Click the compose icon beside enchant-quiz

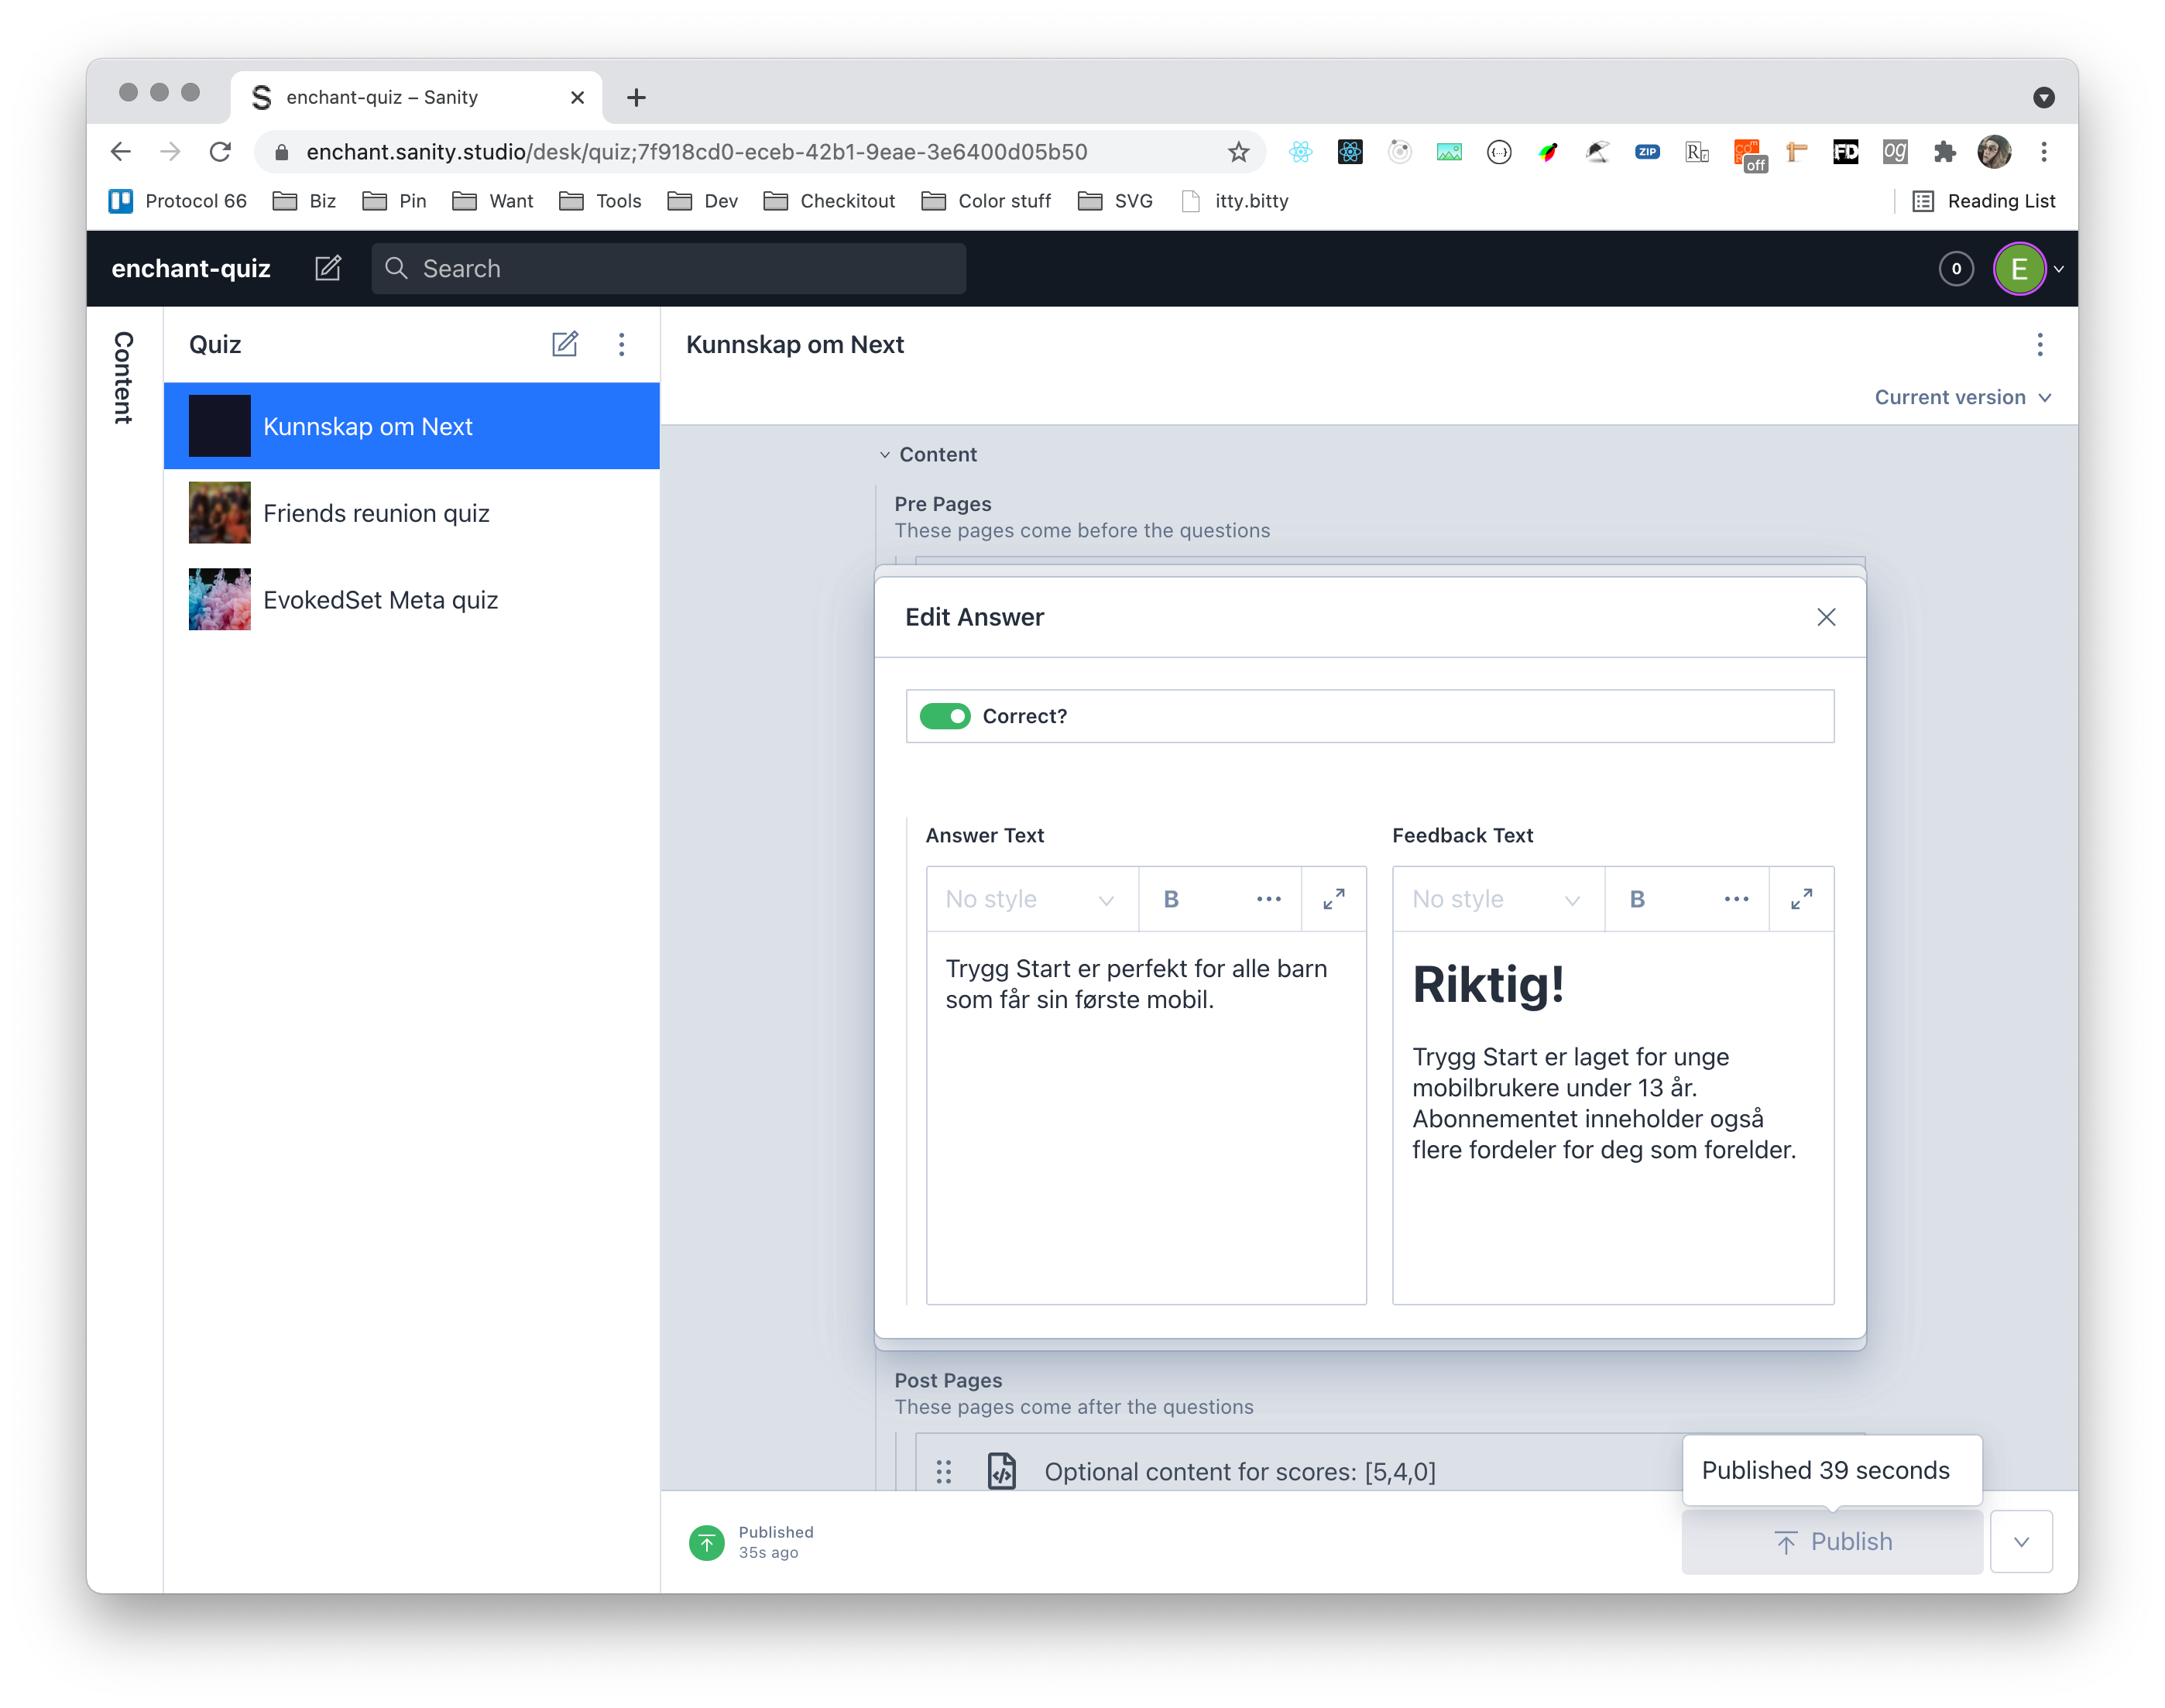tap(328, 268)
